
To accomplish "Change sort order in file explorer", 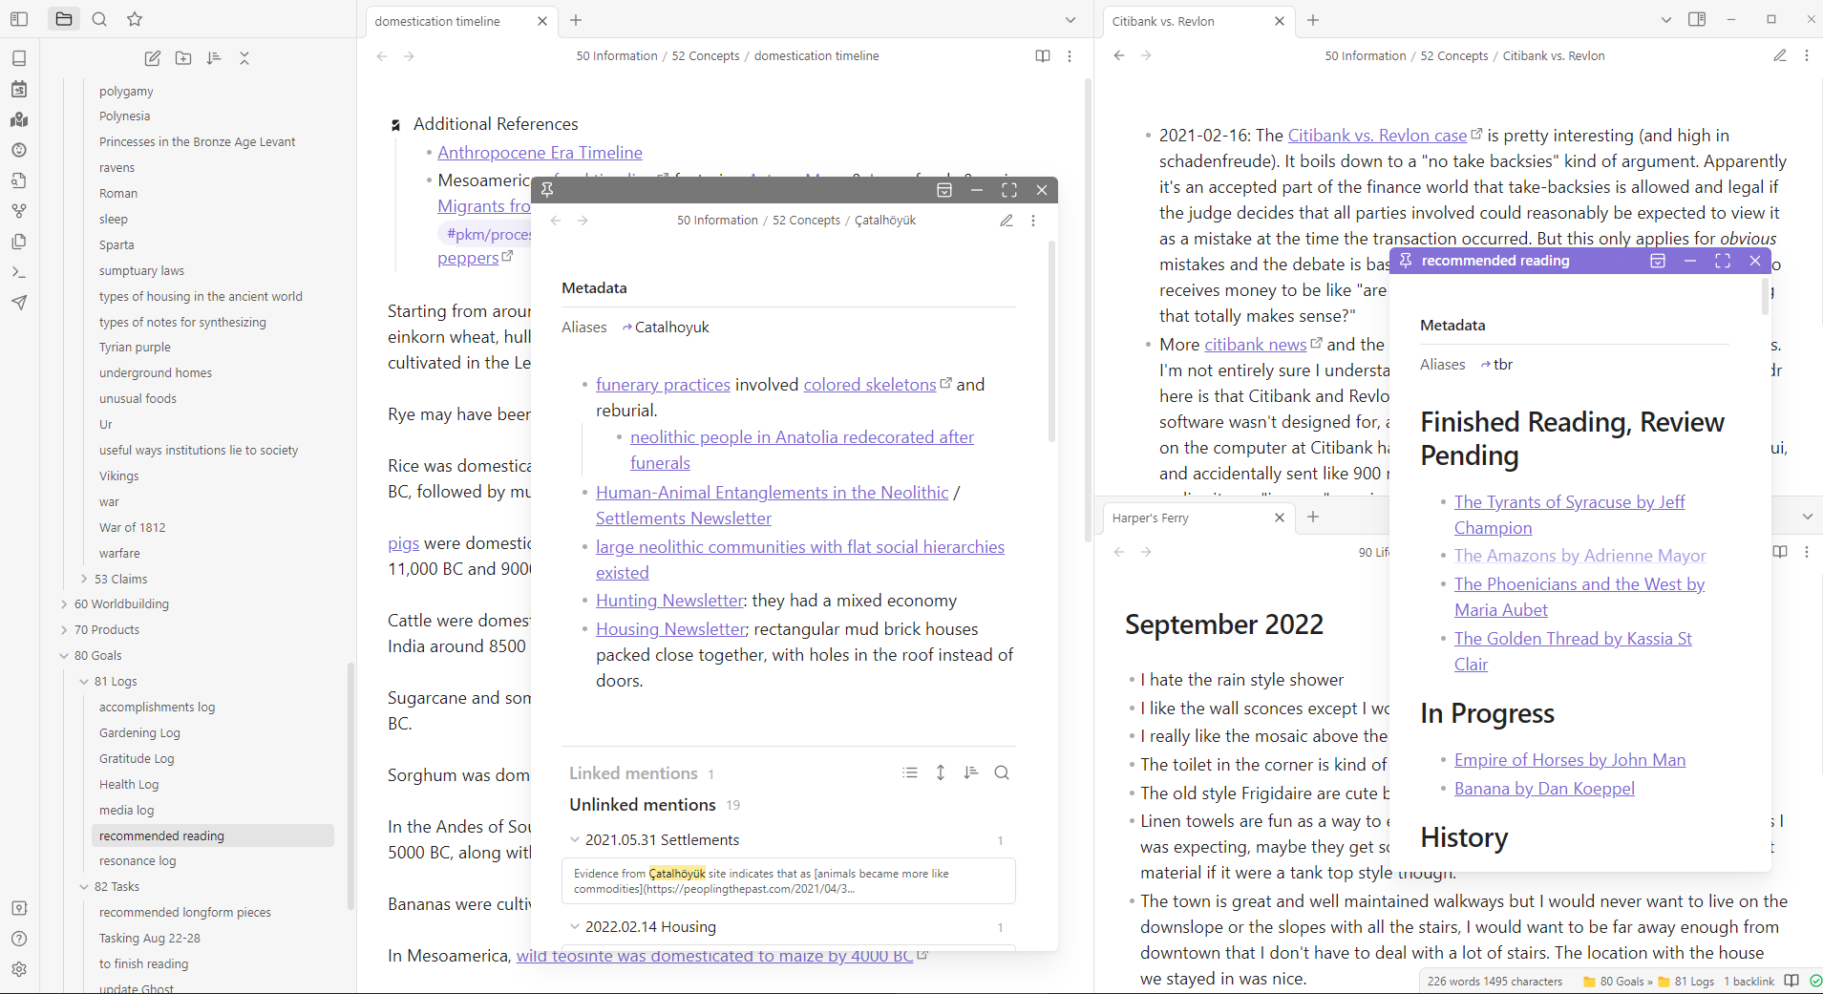I will pyautogui.click(x=214, y=58).
